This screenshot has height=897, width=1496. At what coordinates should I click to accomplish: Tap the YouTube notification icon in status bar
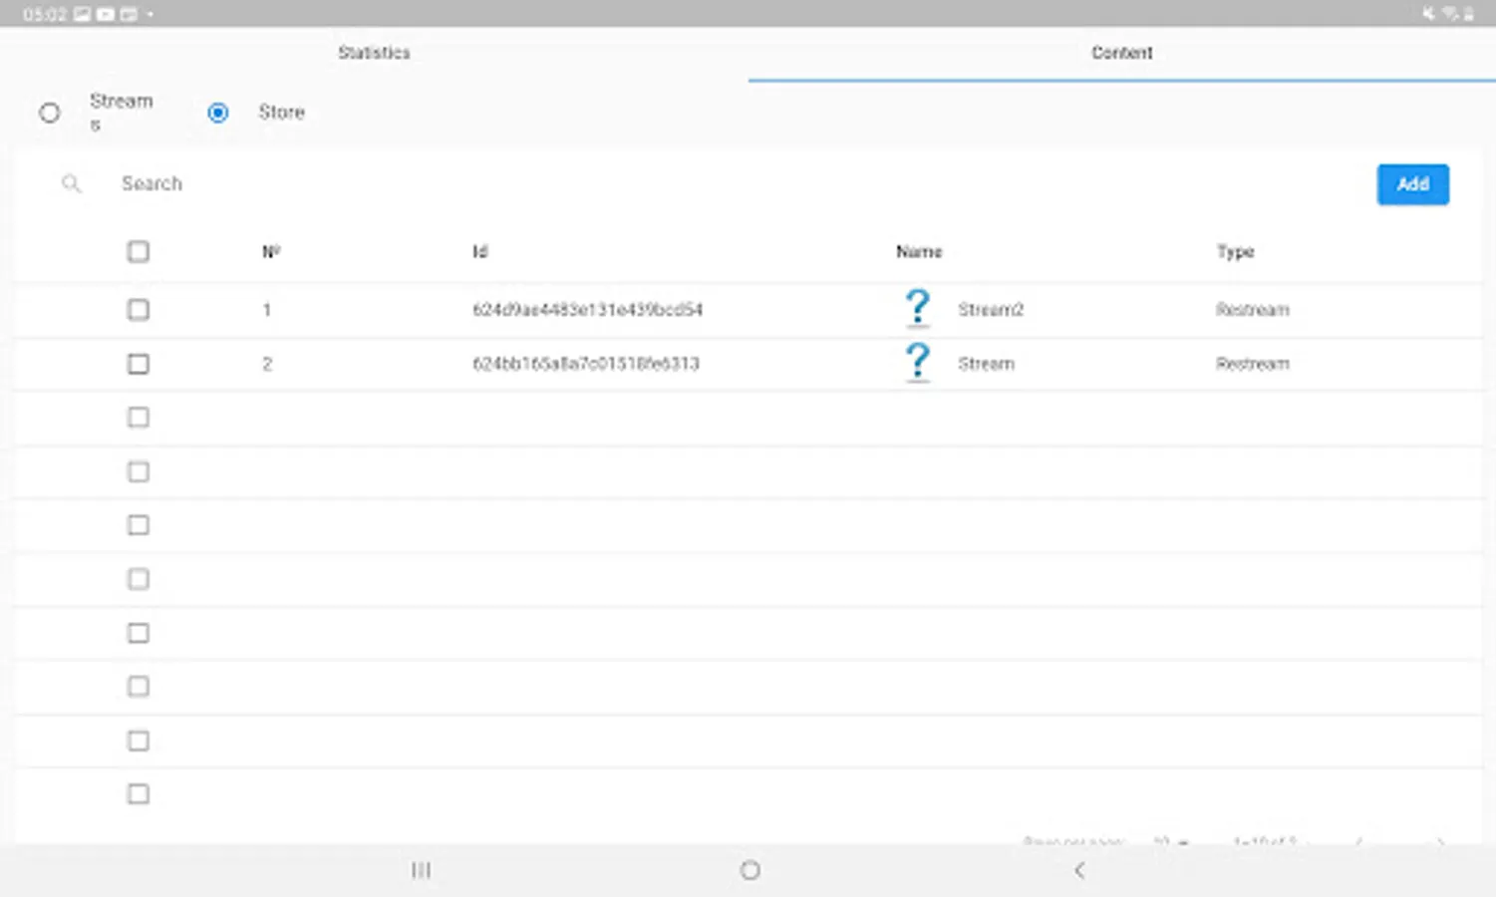pyautogui.click(x=105, y=14)
